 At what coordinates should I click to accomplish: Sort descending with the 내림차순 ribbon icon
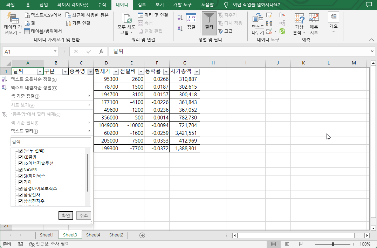click(180, 29)
